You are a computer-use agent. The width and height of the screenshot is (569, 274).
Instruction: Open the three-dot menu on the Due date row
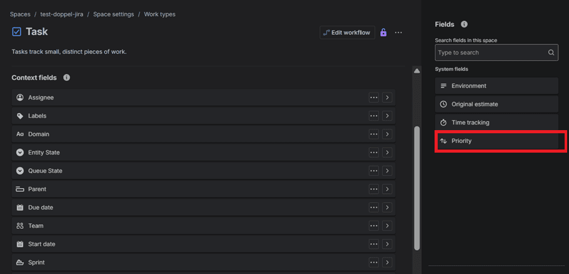(374, 207)
